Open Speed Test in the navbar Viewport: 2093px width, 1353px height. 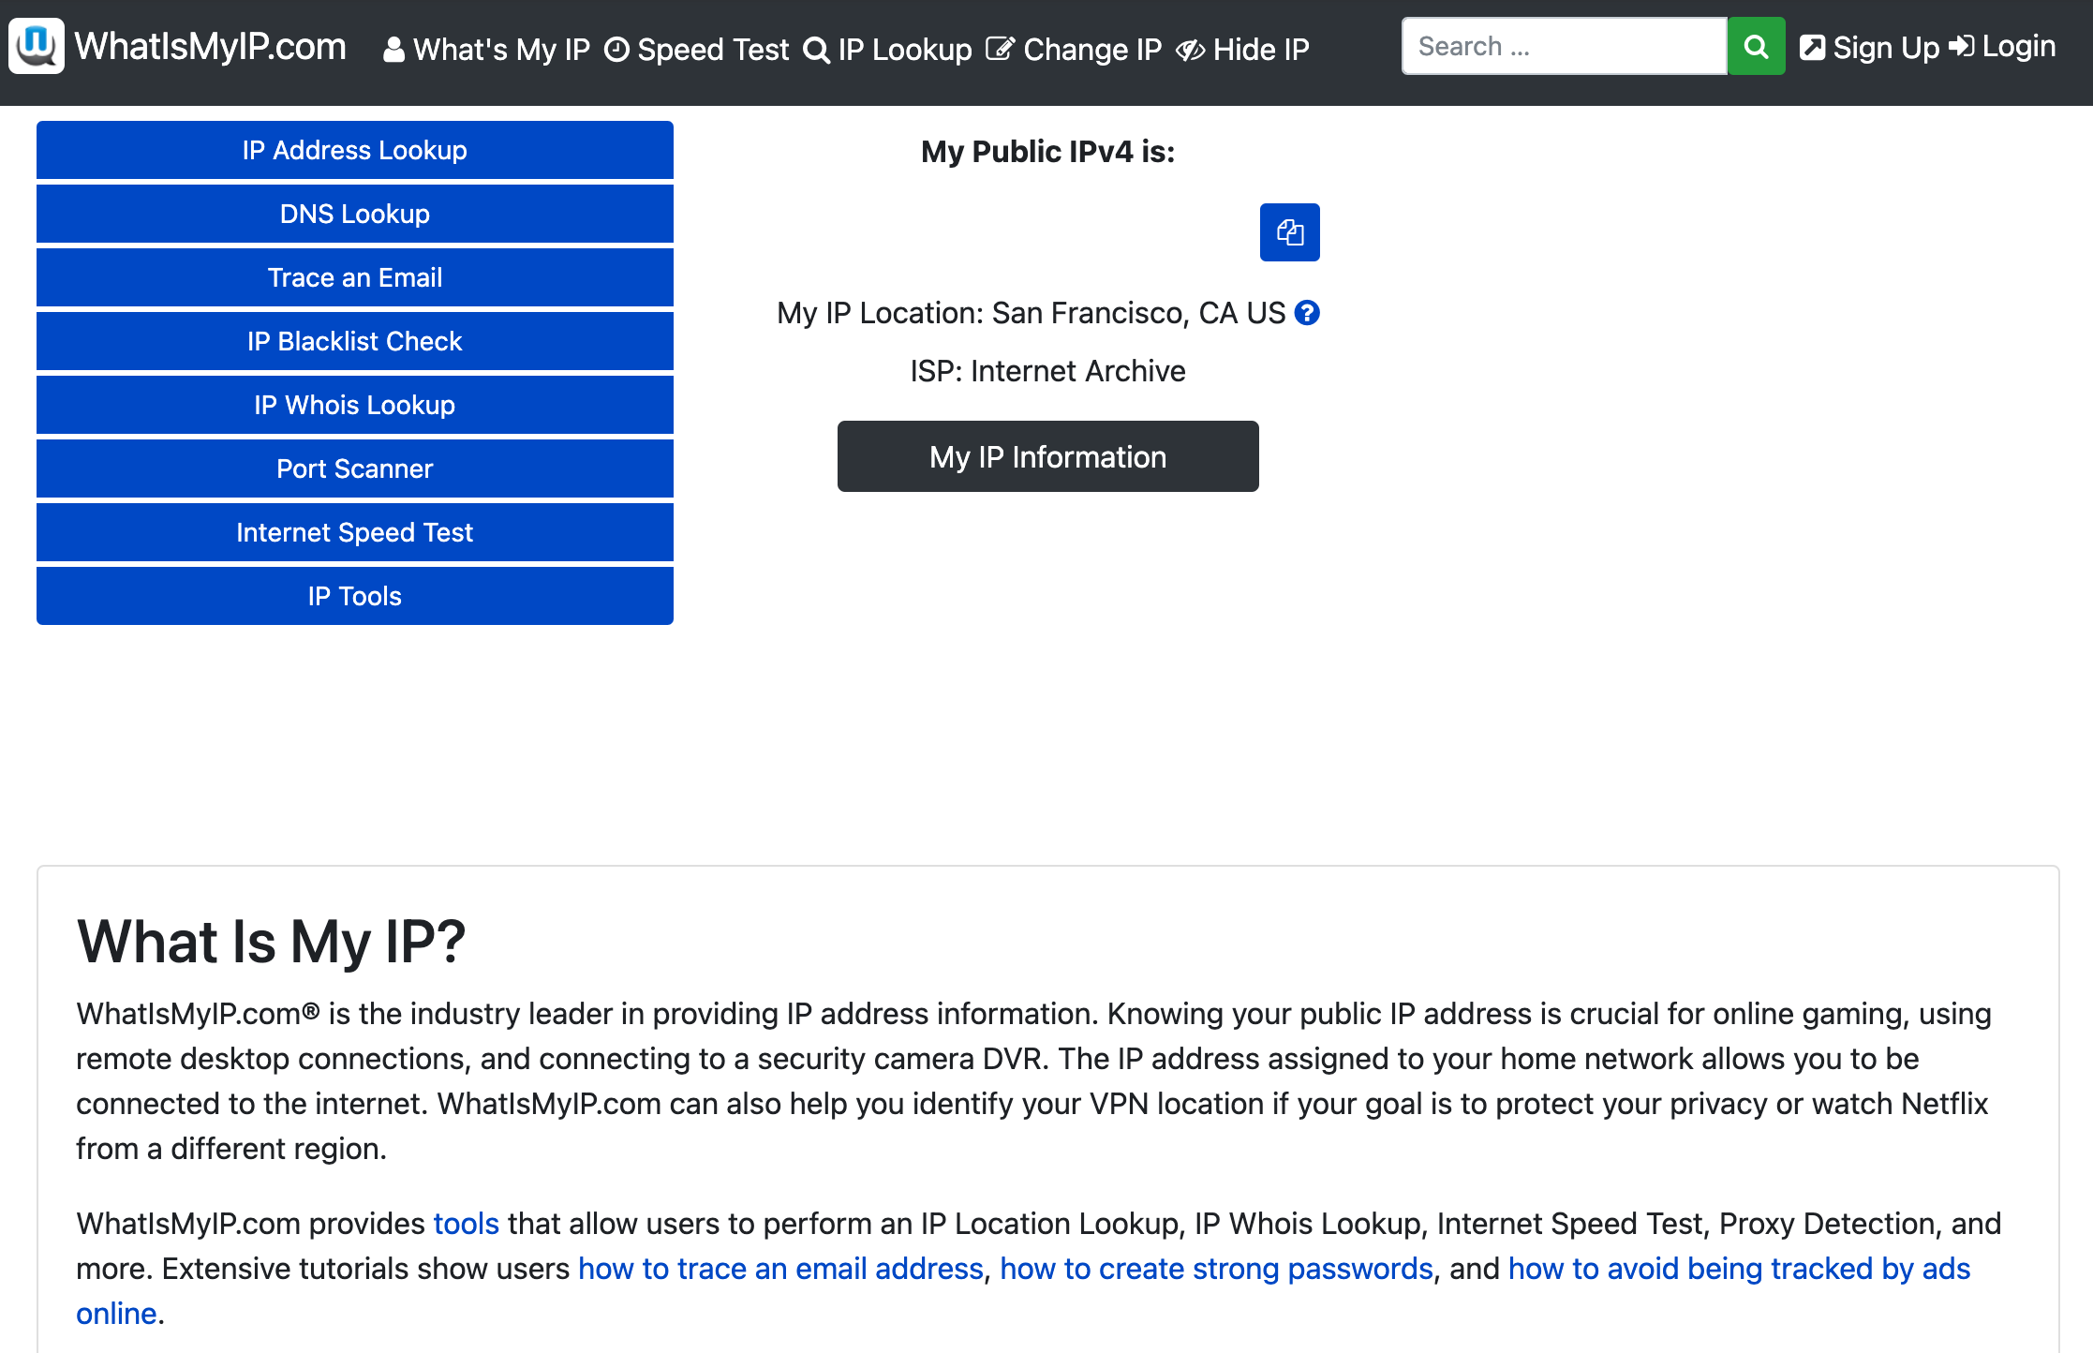click(697, 49)
